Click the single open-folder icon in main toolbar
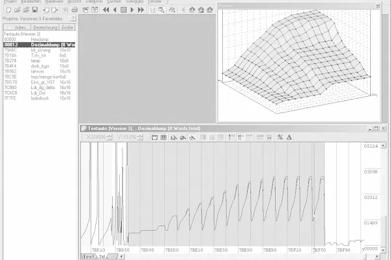391x260 pixels. pyautogui.click(x=17, y=10)
